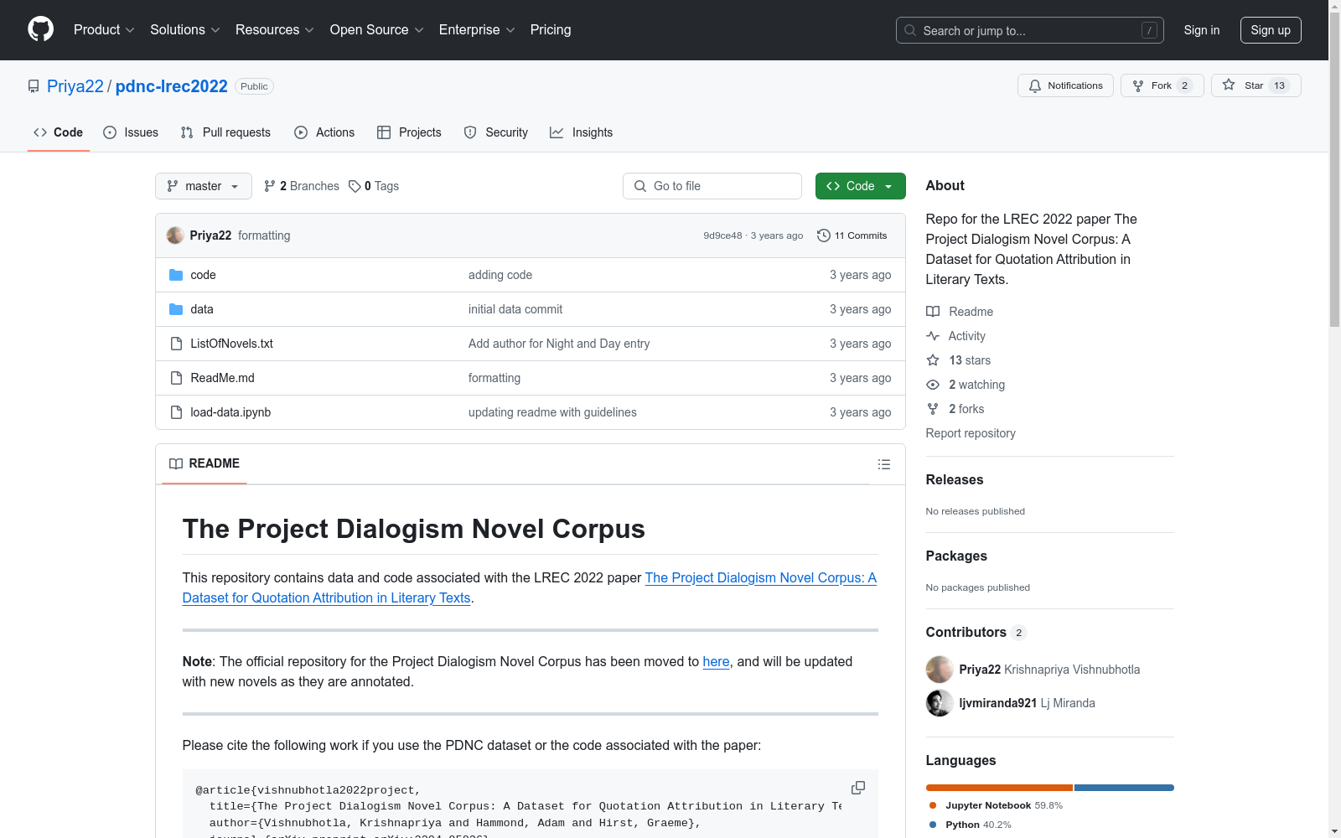Open the data folder icon

pos(176,309)
